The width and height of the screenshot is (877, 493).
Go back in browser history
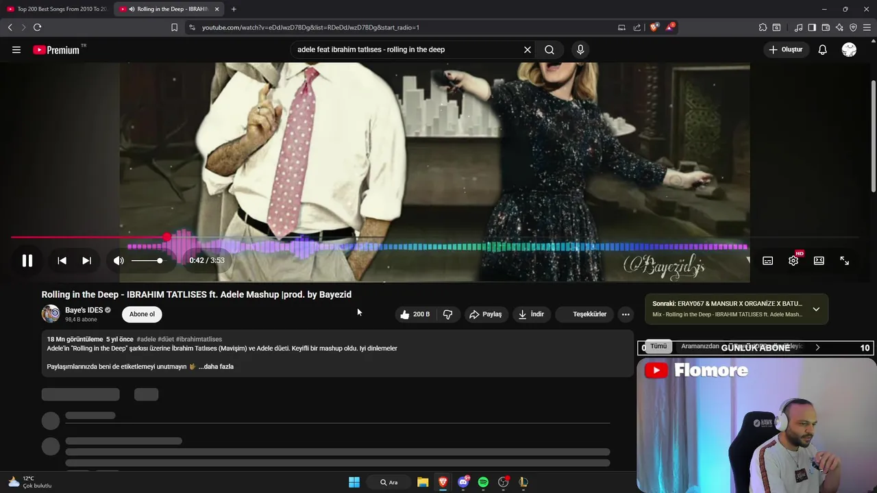tap(10, 27)
